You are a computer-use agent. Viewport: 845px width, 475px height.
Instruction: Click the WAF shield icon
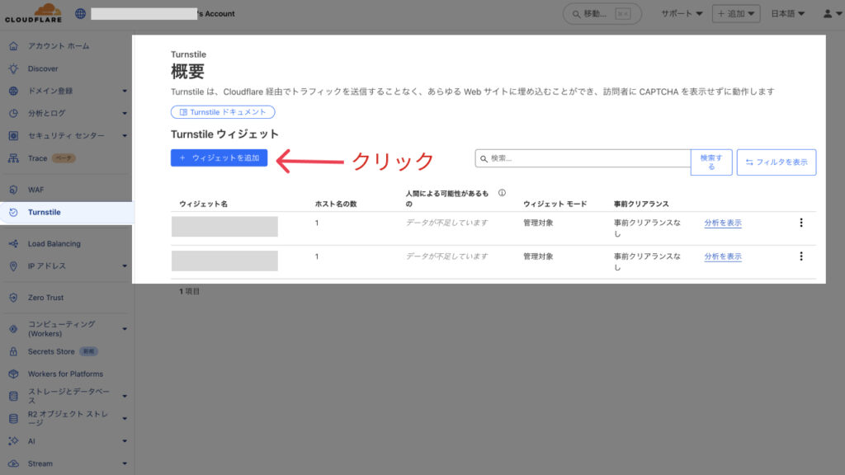click(x=13, y=190)
